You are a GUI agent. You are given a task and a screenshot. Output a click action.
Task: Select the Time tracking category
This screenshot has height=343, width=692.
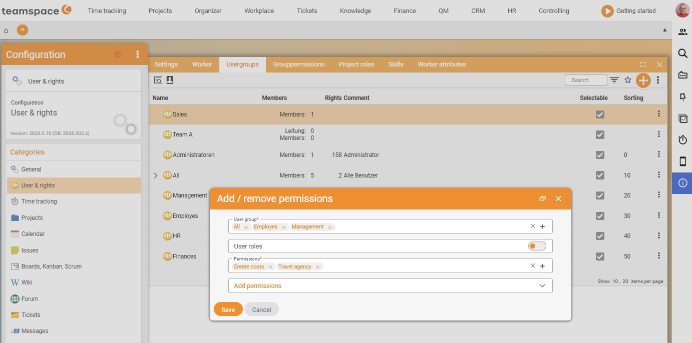pyautogui.click(x=74, y=201)
